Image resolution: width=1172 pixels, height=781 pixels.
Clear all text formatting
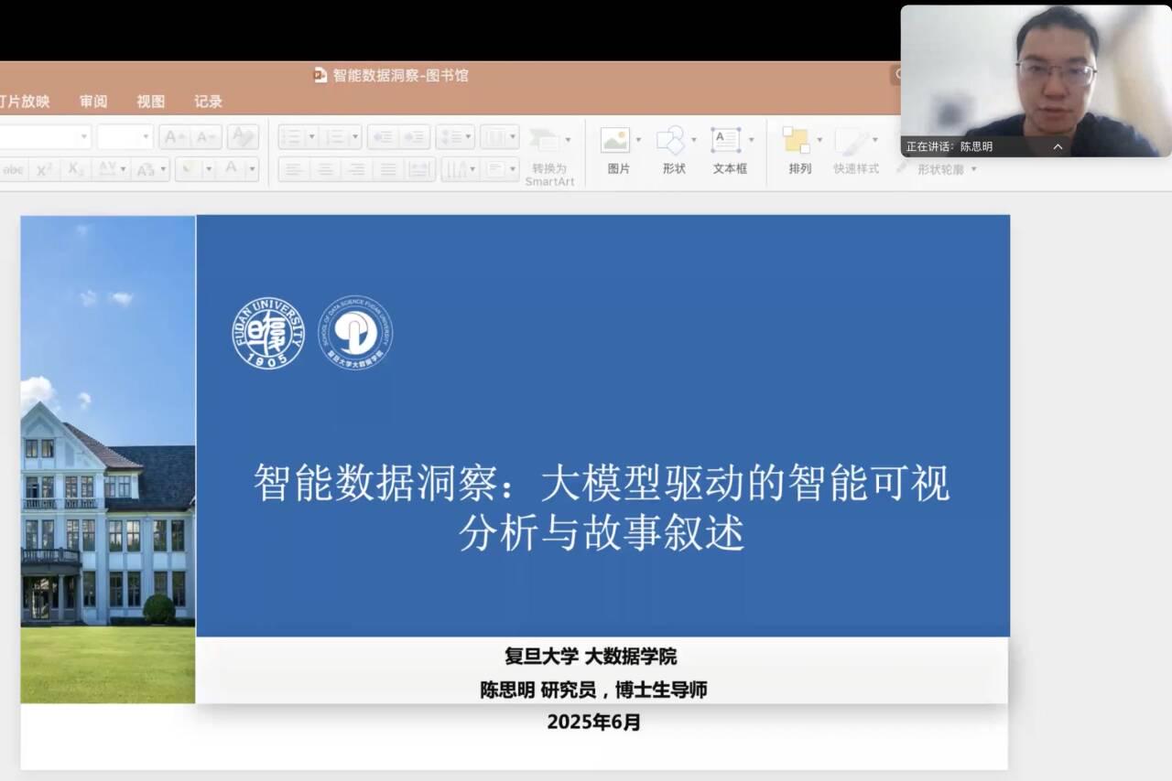click(243, 137)
